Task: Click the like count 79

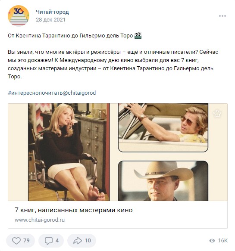Action: pyautogui.click(x=26, y=240)
